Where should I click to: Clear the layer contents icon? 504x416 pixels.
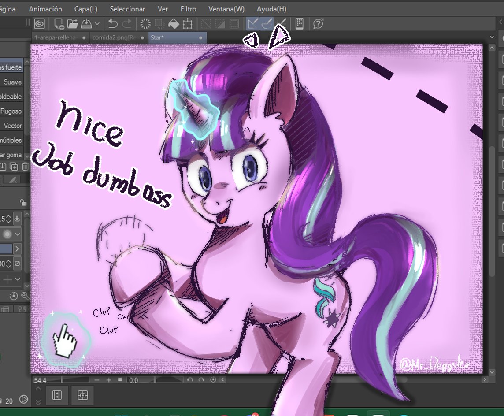pyautogui.click(x=146, y=24)
